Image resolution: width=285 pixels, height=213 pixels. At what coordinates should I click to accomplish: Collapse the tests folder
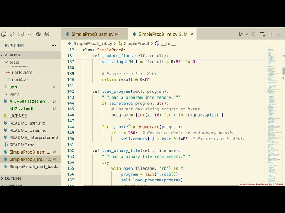click(31, 62)
